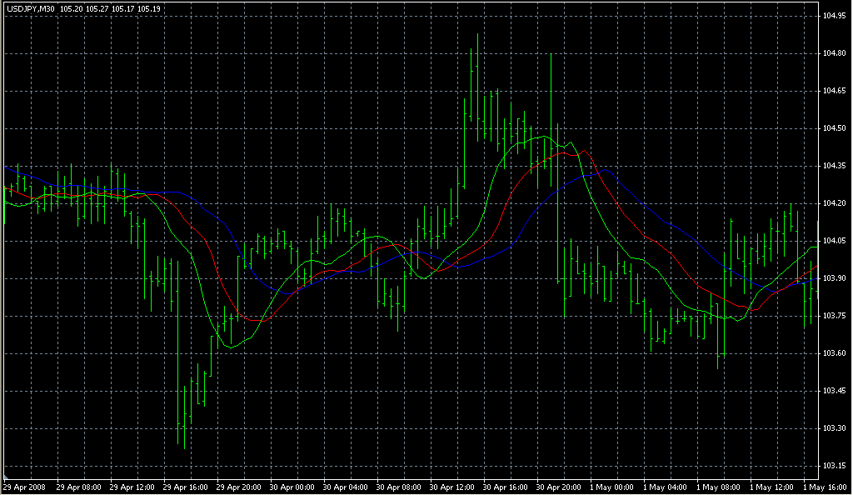Select the 104.50 price scale label
Screen dimensions: 853x495
(834, 128)
